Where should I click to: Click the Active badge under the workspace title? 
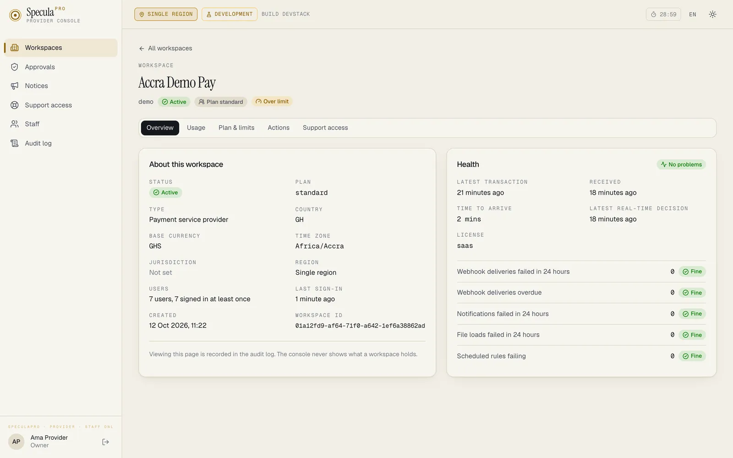[174, 102]
